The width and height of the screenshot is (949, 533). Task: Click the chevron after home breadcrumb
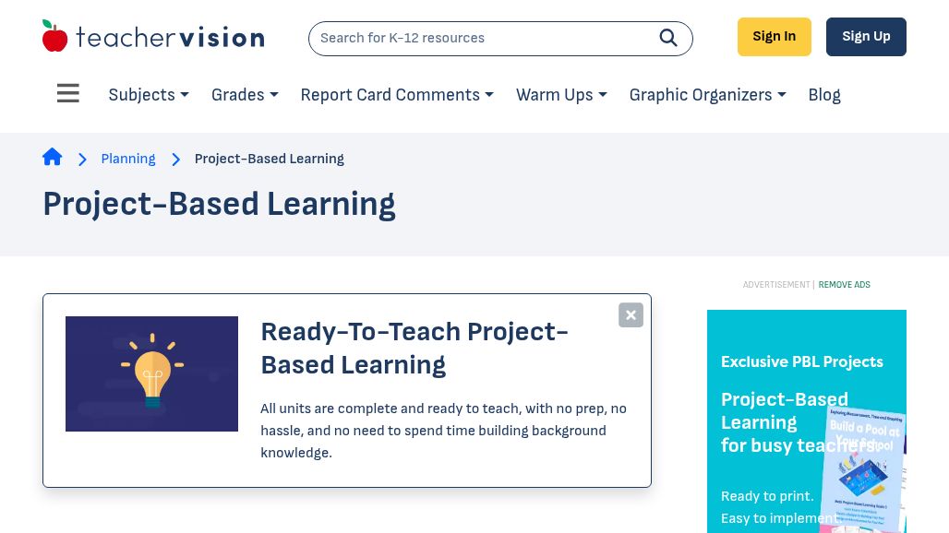[82, 159]
